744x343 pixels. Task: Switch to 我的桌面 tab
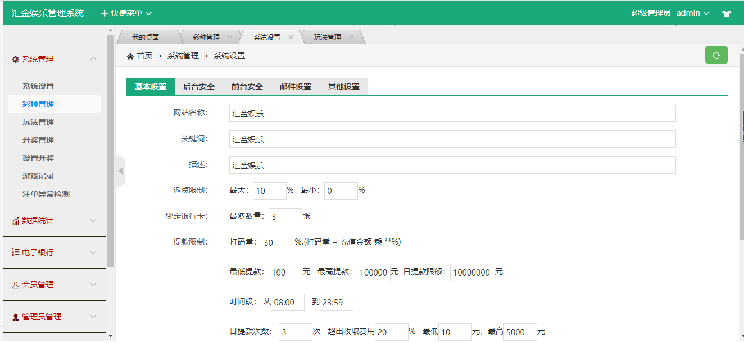coord(146,38)
